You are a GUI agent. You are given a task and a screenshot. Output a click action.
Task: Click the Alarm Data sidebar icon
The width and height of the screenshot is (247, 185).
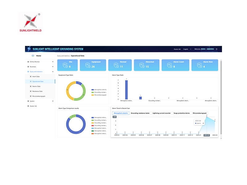click(x=31, y=76)
